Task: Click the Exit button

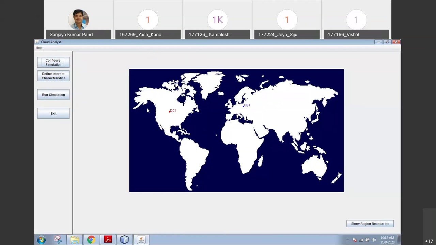Action: tap(53, 113)
